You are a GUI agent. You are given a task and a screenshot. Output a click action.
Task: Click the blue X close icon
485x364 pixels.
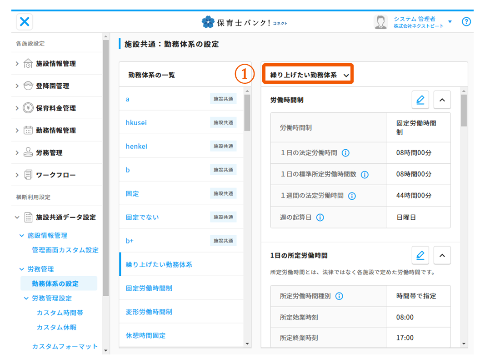click(25, 22)
